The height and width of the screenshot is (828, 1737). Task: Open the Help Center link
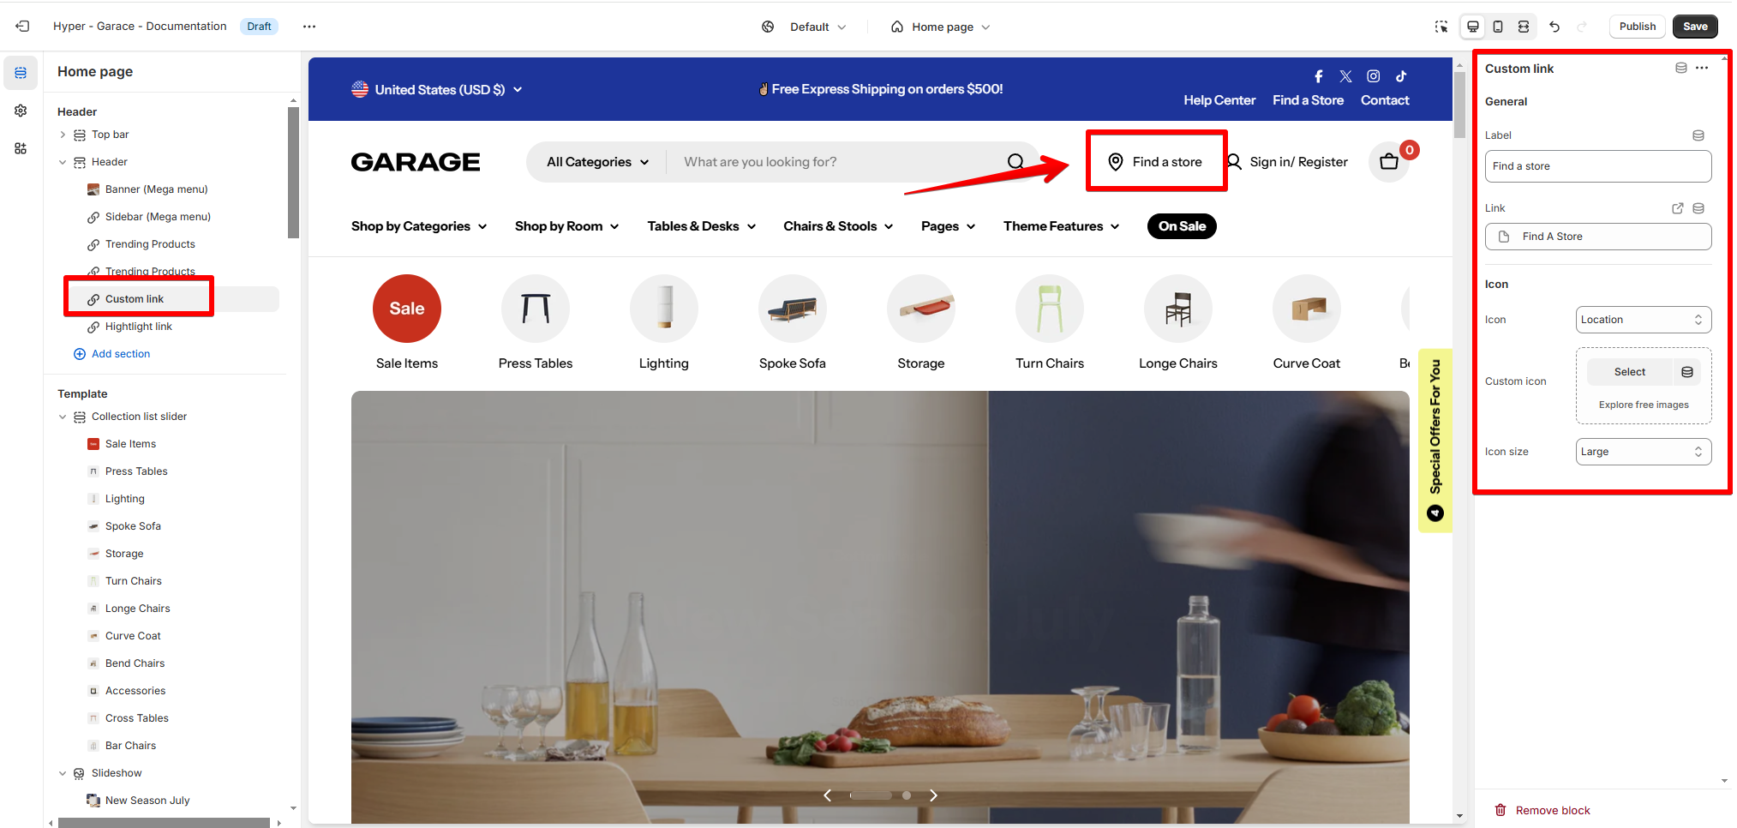(x=1219, y=100)
